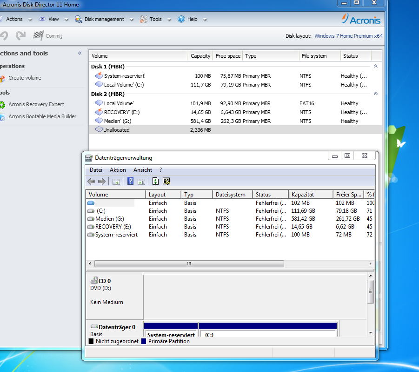Viewport: 419px width, 372px height.
Task: Click the Undo arrow in Acronis toolbar
Action: tap(4, 35)
